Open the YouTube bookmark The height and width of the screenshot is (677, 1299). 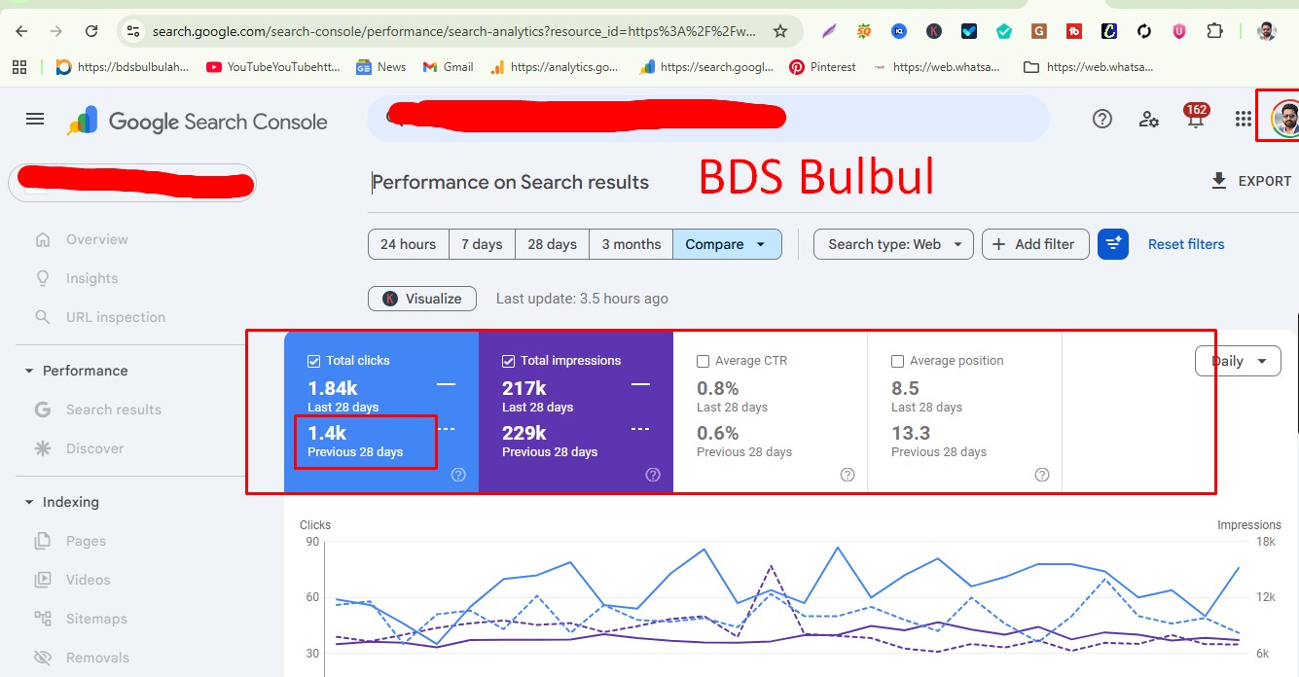pyautogui.click(x=273, y=67)
